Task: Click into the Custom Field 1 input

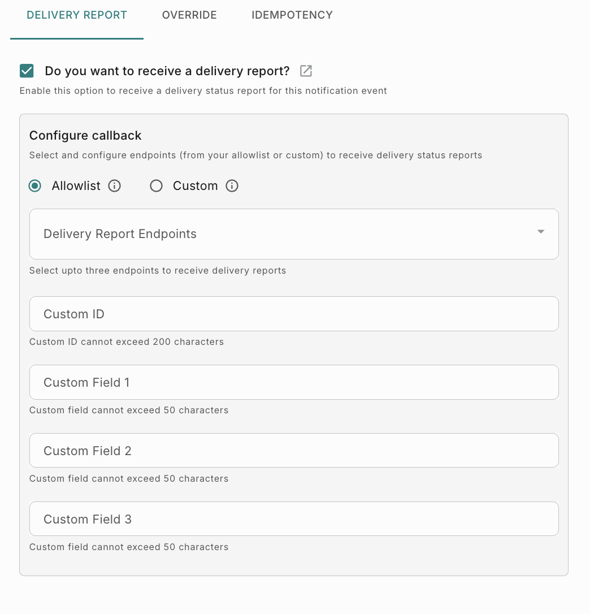Action: (294, 383)
